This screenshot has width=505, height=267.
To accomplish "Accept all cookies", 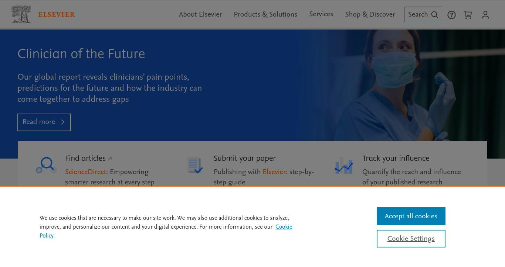I will (411, 216).
